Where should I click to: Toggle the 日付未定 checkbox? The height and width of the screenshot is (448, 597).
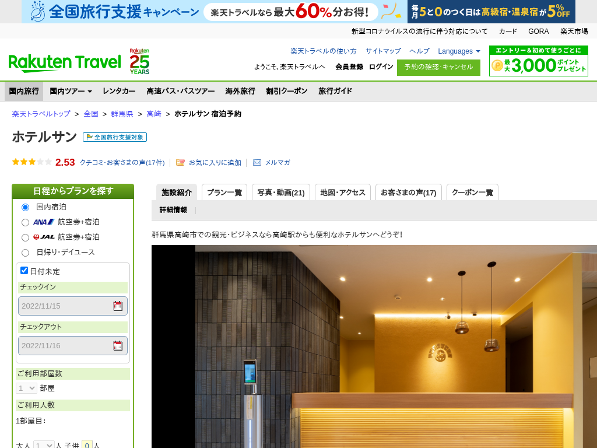pos(24,271)
